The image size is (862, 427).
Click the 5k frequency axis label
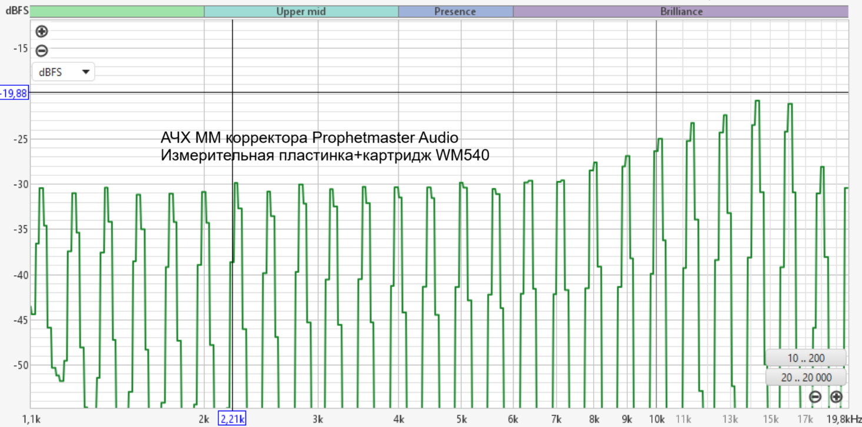[461, 419]
